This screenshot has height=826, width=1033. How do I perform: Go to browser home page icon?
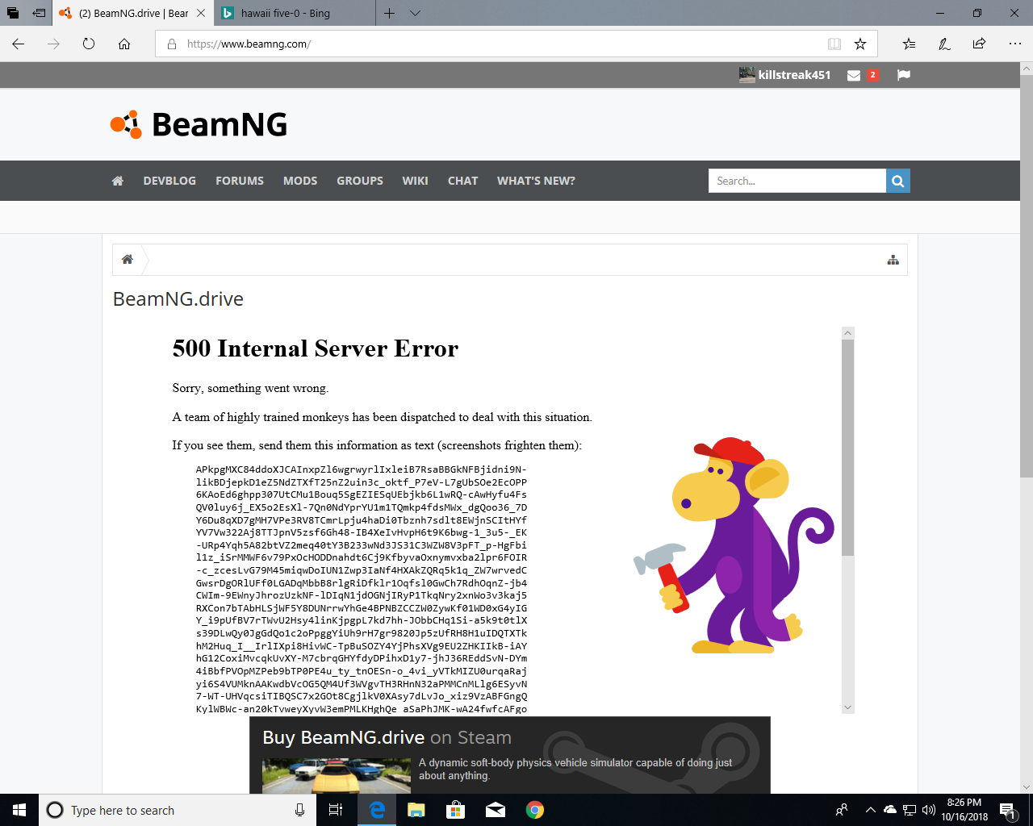click(x=124, y=44)
